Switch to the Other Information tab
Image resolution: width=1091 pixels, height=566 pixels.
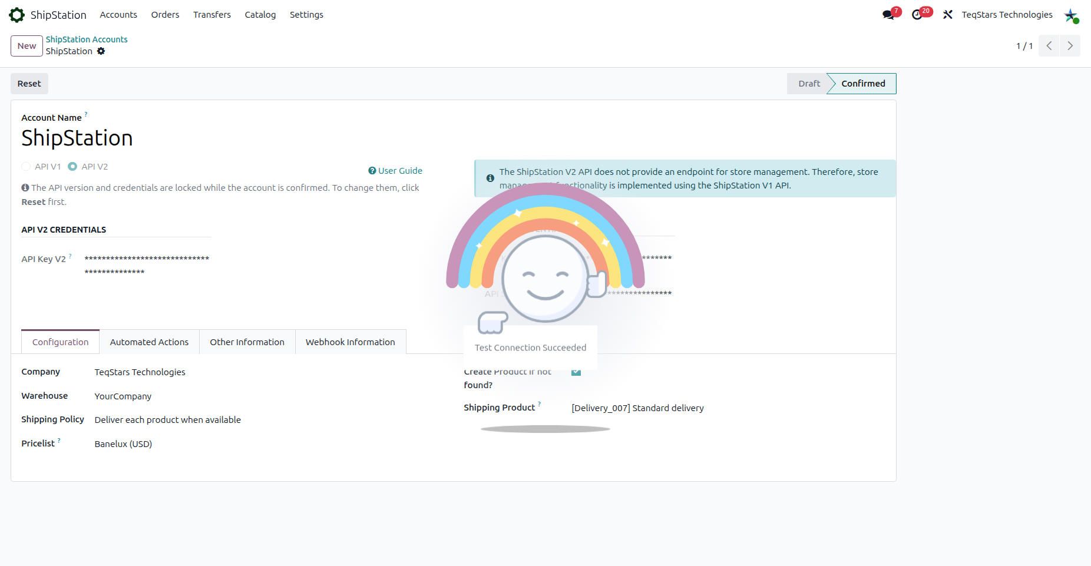click(247, 342)
